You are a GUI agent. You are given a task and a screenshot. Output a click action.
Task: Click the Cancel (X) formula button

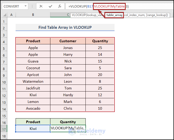pyautogui.click(x=41, y=6)
